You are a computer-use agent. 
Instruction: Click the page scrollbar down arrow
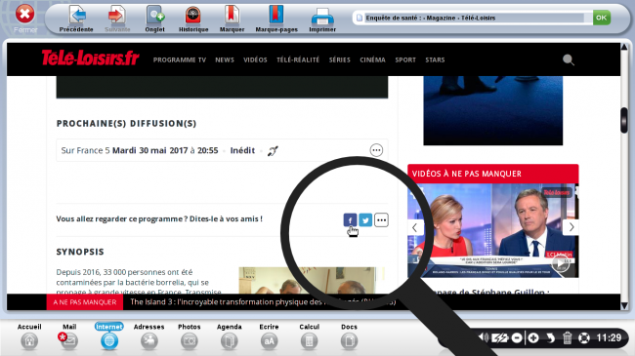[624, 306]
